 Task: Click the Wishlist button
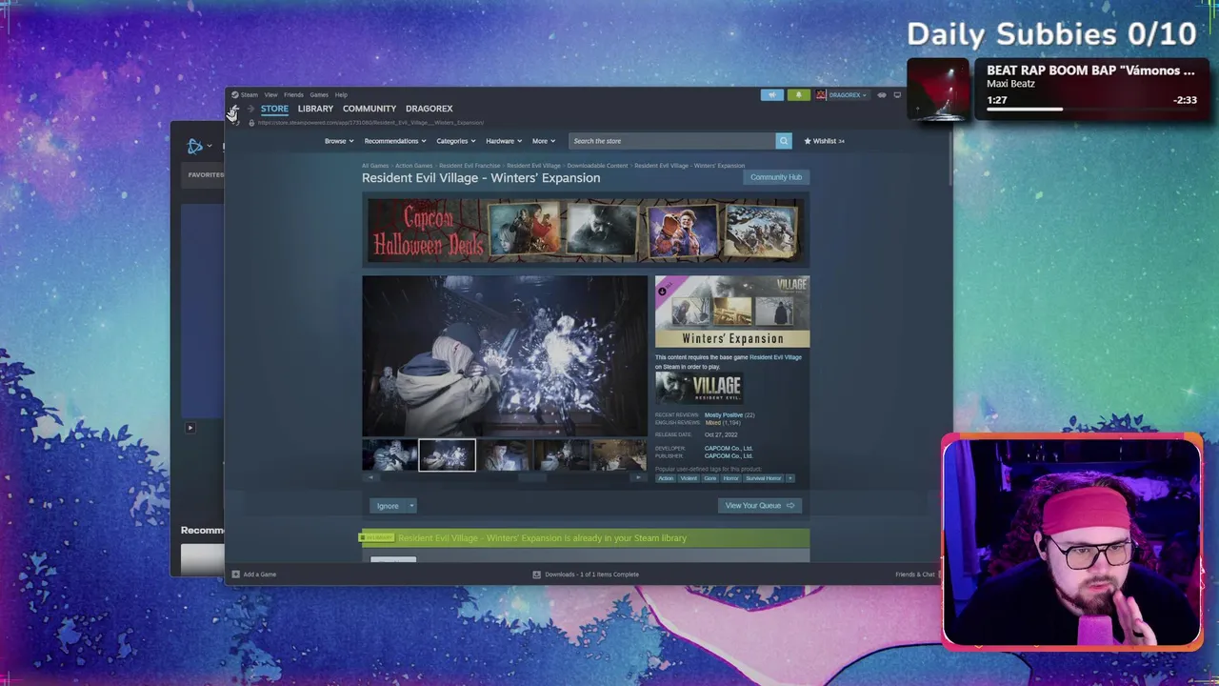coord(825,141)
